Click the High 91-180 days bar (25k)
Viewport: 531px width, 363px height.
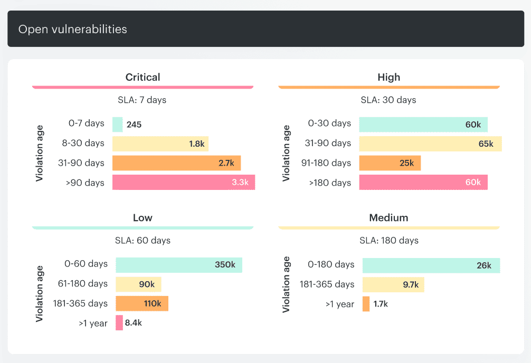390,163
